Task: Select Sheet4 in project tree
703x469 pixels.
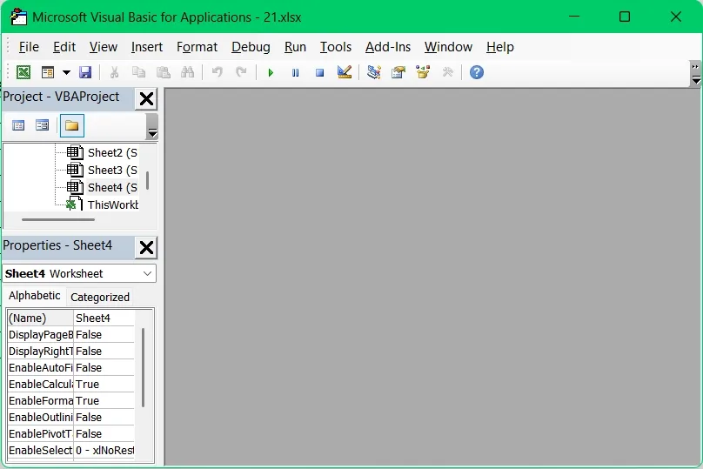Action: pos(112,187)
